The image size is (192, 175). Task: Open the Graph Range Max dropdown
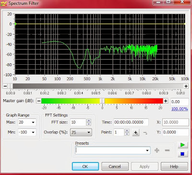pyautogui.click(x=33, y=122)
